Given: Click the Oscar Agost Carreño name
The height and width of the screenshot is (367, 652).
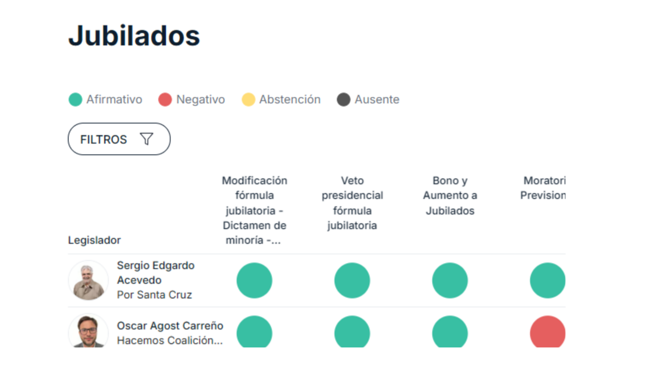Looking at the screenshot, I should [x=170, y=326].
